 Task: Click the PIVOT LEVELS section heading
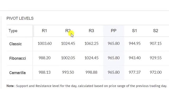point(20,18)
